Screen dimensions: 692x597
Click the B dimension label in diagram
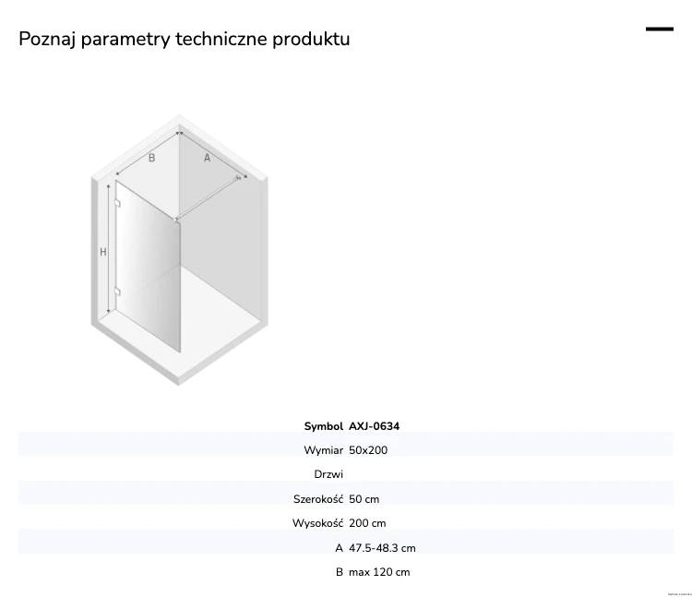(152, 158)
